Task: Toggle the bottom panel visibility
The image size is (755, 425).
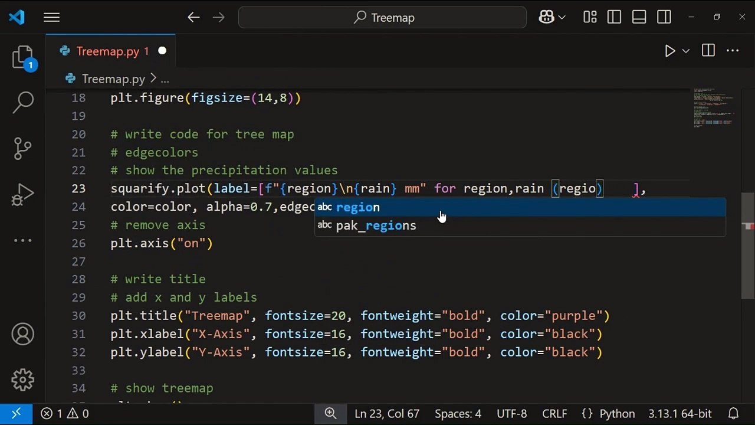Action: 639,18
